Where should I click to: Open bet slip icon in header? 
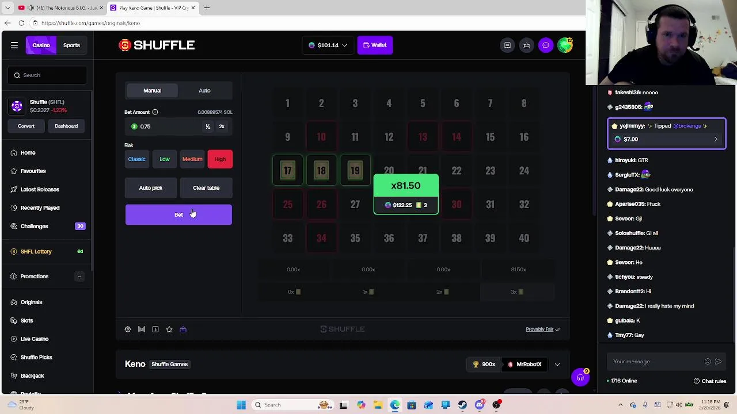click(x=507, y=45)
